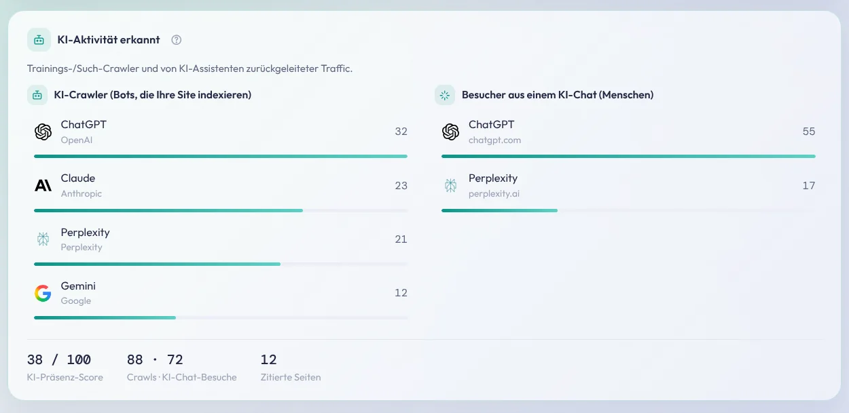The height and width of the screenshot is (413, 849).
Task: Click the ChatGPT crawler progress bar
Action: [x=221, y=156]
